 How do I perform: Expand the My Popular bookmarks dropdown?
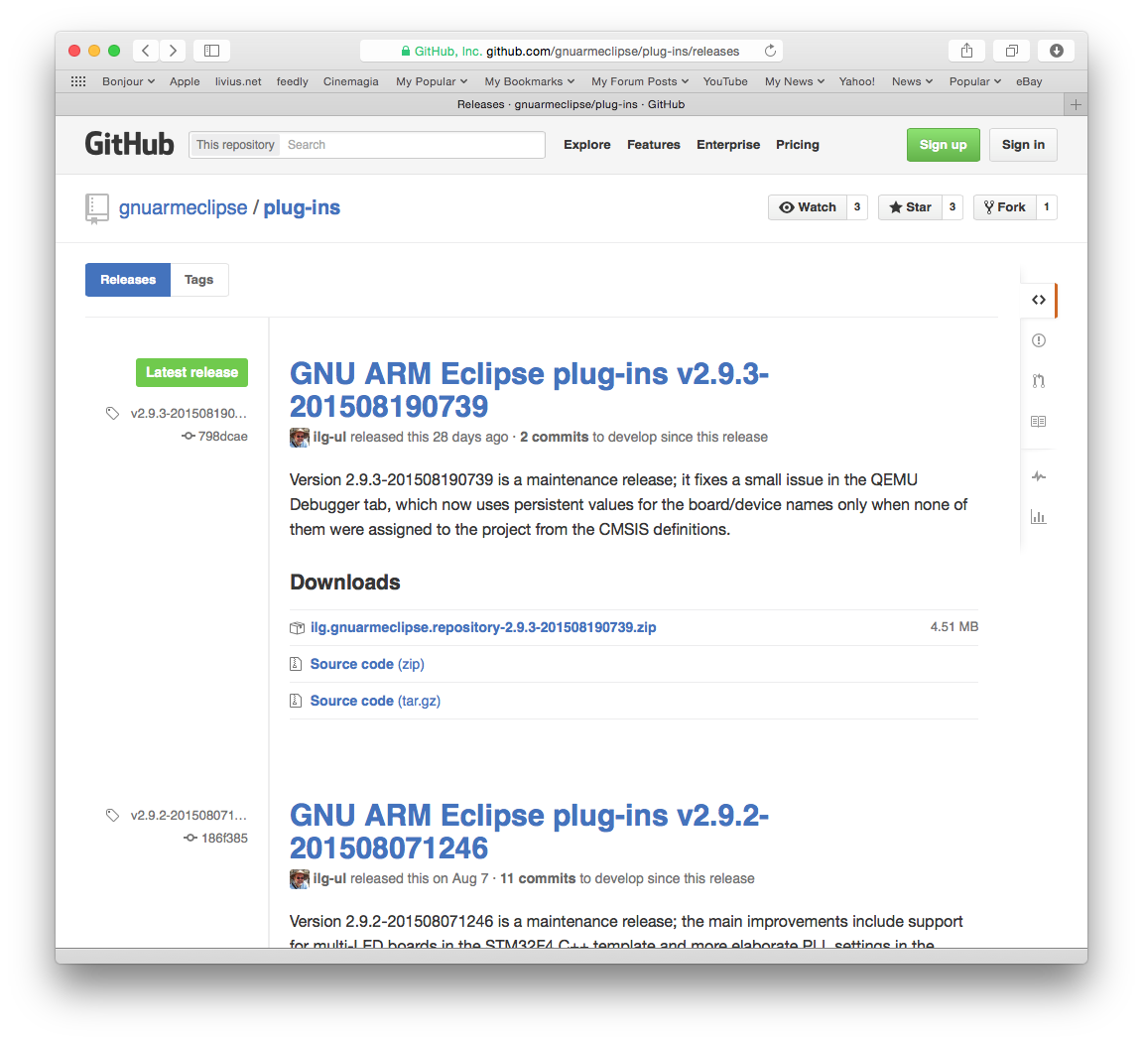[432, 81]
